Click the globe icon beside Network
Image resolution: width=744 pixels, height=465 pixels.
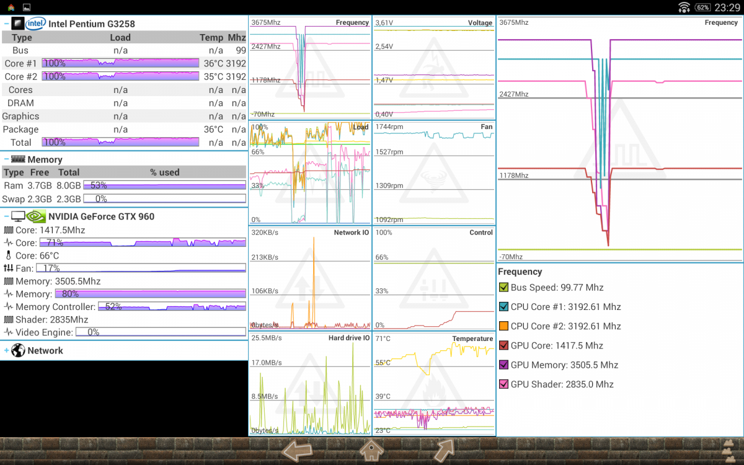point(18,350)
